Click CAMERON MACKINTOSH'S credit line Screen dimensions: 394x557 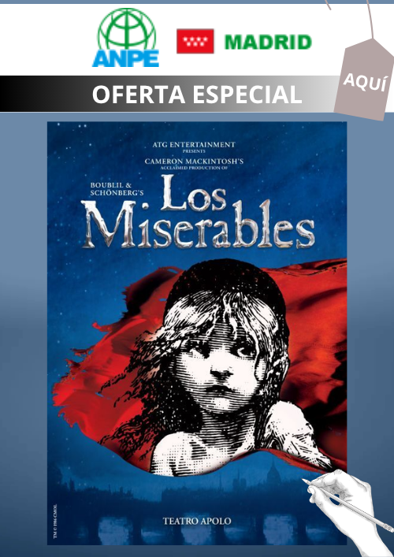coord(194,163)
